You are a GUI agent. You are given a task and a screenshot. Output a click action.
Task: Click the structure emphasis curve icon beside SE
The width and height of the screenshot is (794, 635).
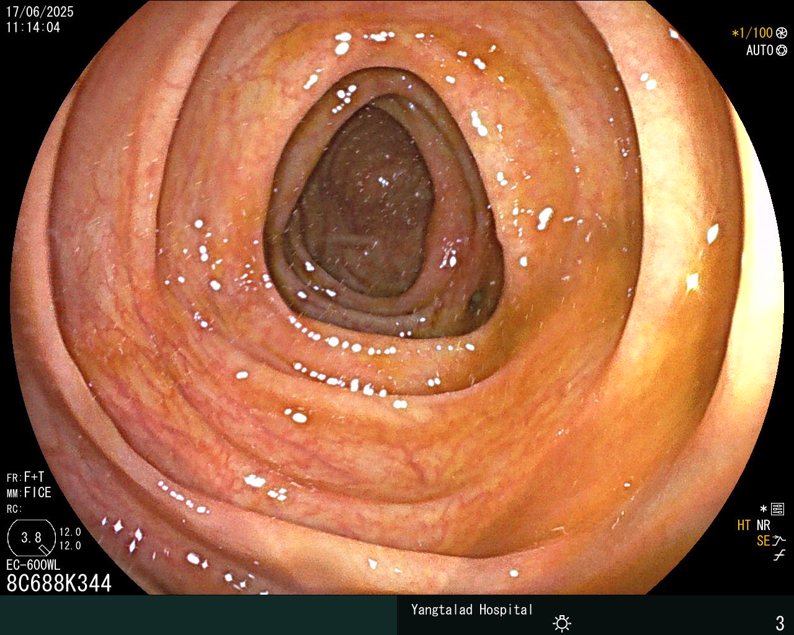(779, 541)
